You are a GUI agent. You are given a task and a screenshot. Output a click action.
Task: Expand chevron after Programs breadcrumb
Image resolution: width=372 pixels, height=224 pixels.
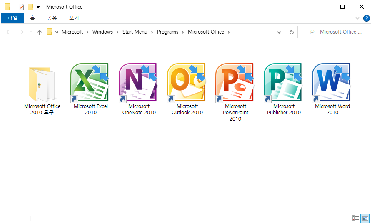pos(183,32)
